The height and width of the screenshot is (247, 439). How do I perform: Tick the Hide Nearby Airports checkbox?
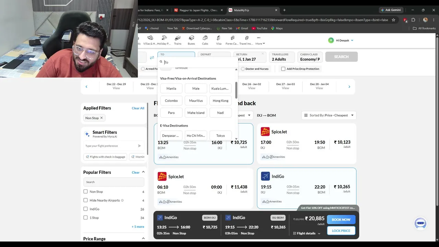[85, 200]
